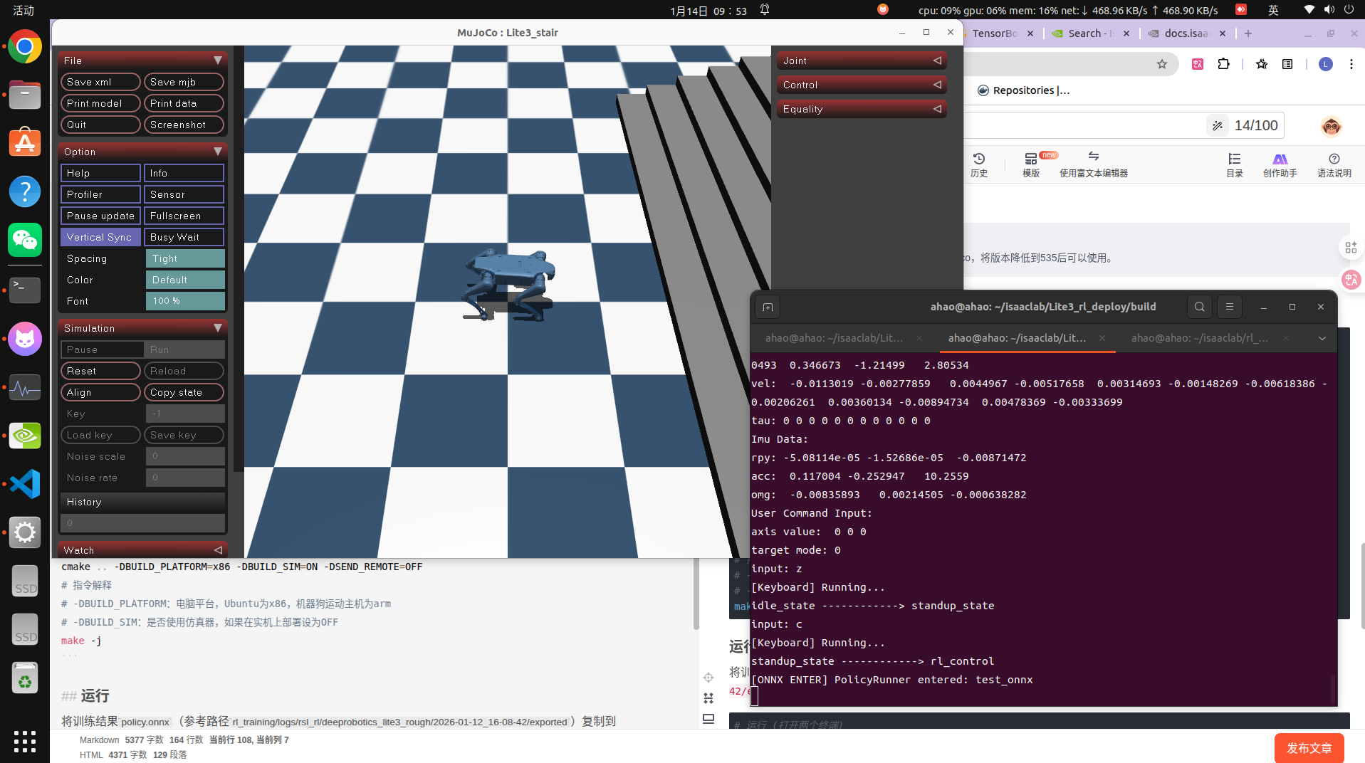Expand the Control panel
Viewport: 1365px width, 763px height.
(862, 85)
